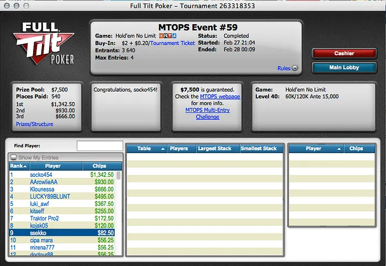Visit the MTOPS webpage link

tap(220, 96)
